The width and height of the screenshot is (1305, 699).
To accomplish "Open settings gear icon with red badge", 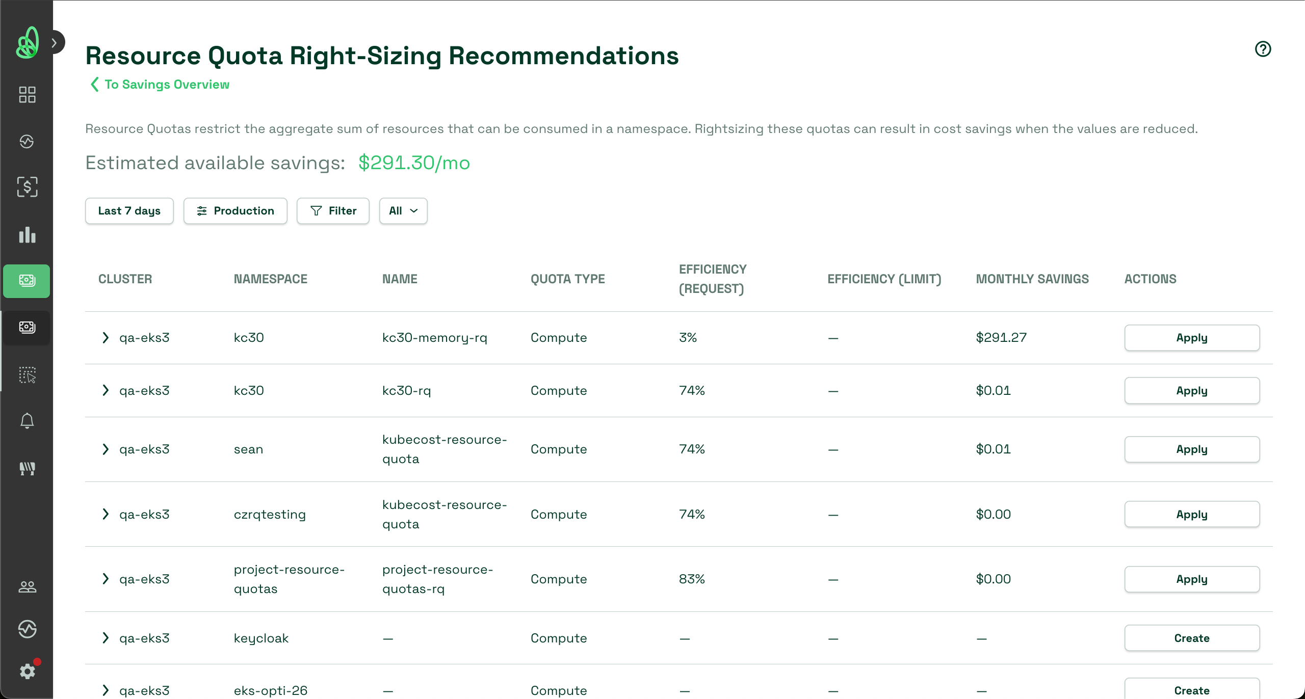I will (27, 671).
